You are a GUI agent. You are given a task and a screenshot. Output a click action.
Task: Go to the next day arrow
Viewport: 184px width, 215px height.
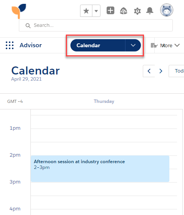pos(161,71)
